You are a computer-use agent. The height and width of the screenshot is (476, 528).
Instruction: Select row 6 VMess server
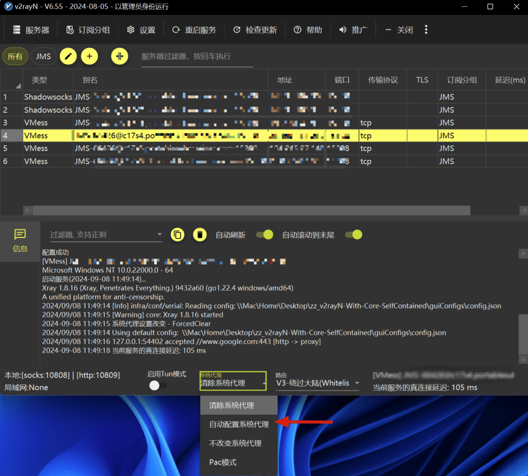(264, 161)
